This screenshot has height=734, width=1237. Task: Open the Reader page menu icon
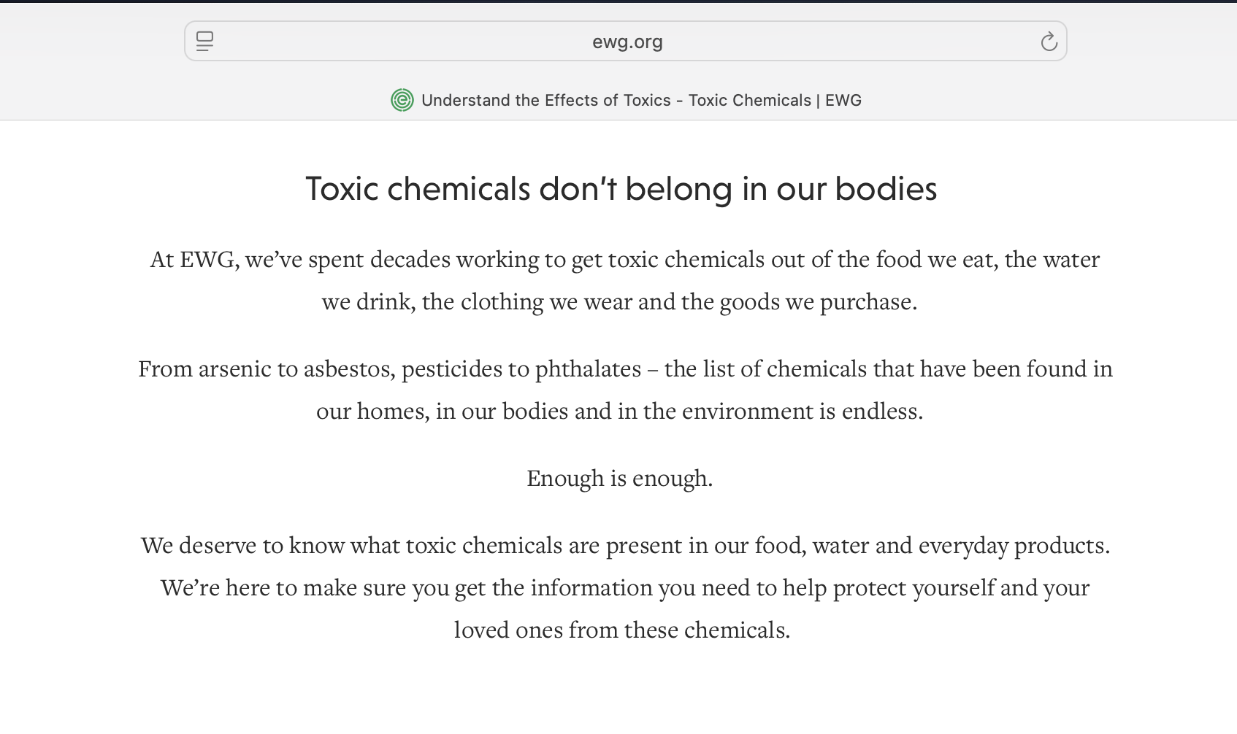click(x=205, y=41)
